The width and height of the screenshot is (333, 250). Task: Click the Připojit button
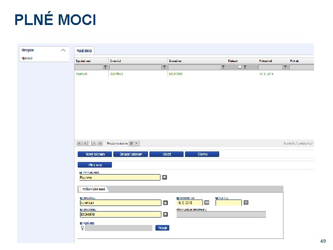(x=162, y=228)
